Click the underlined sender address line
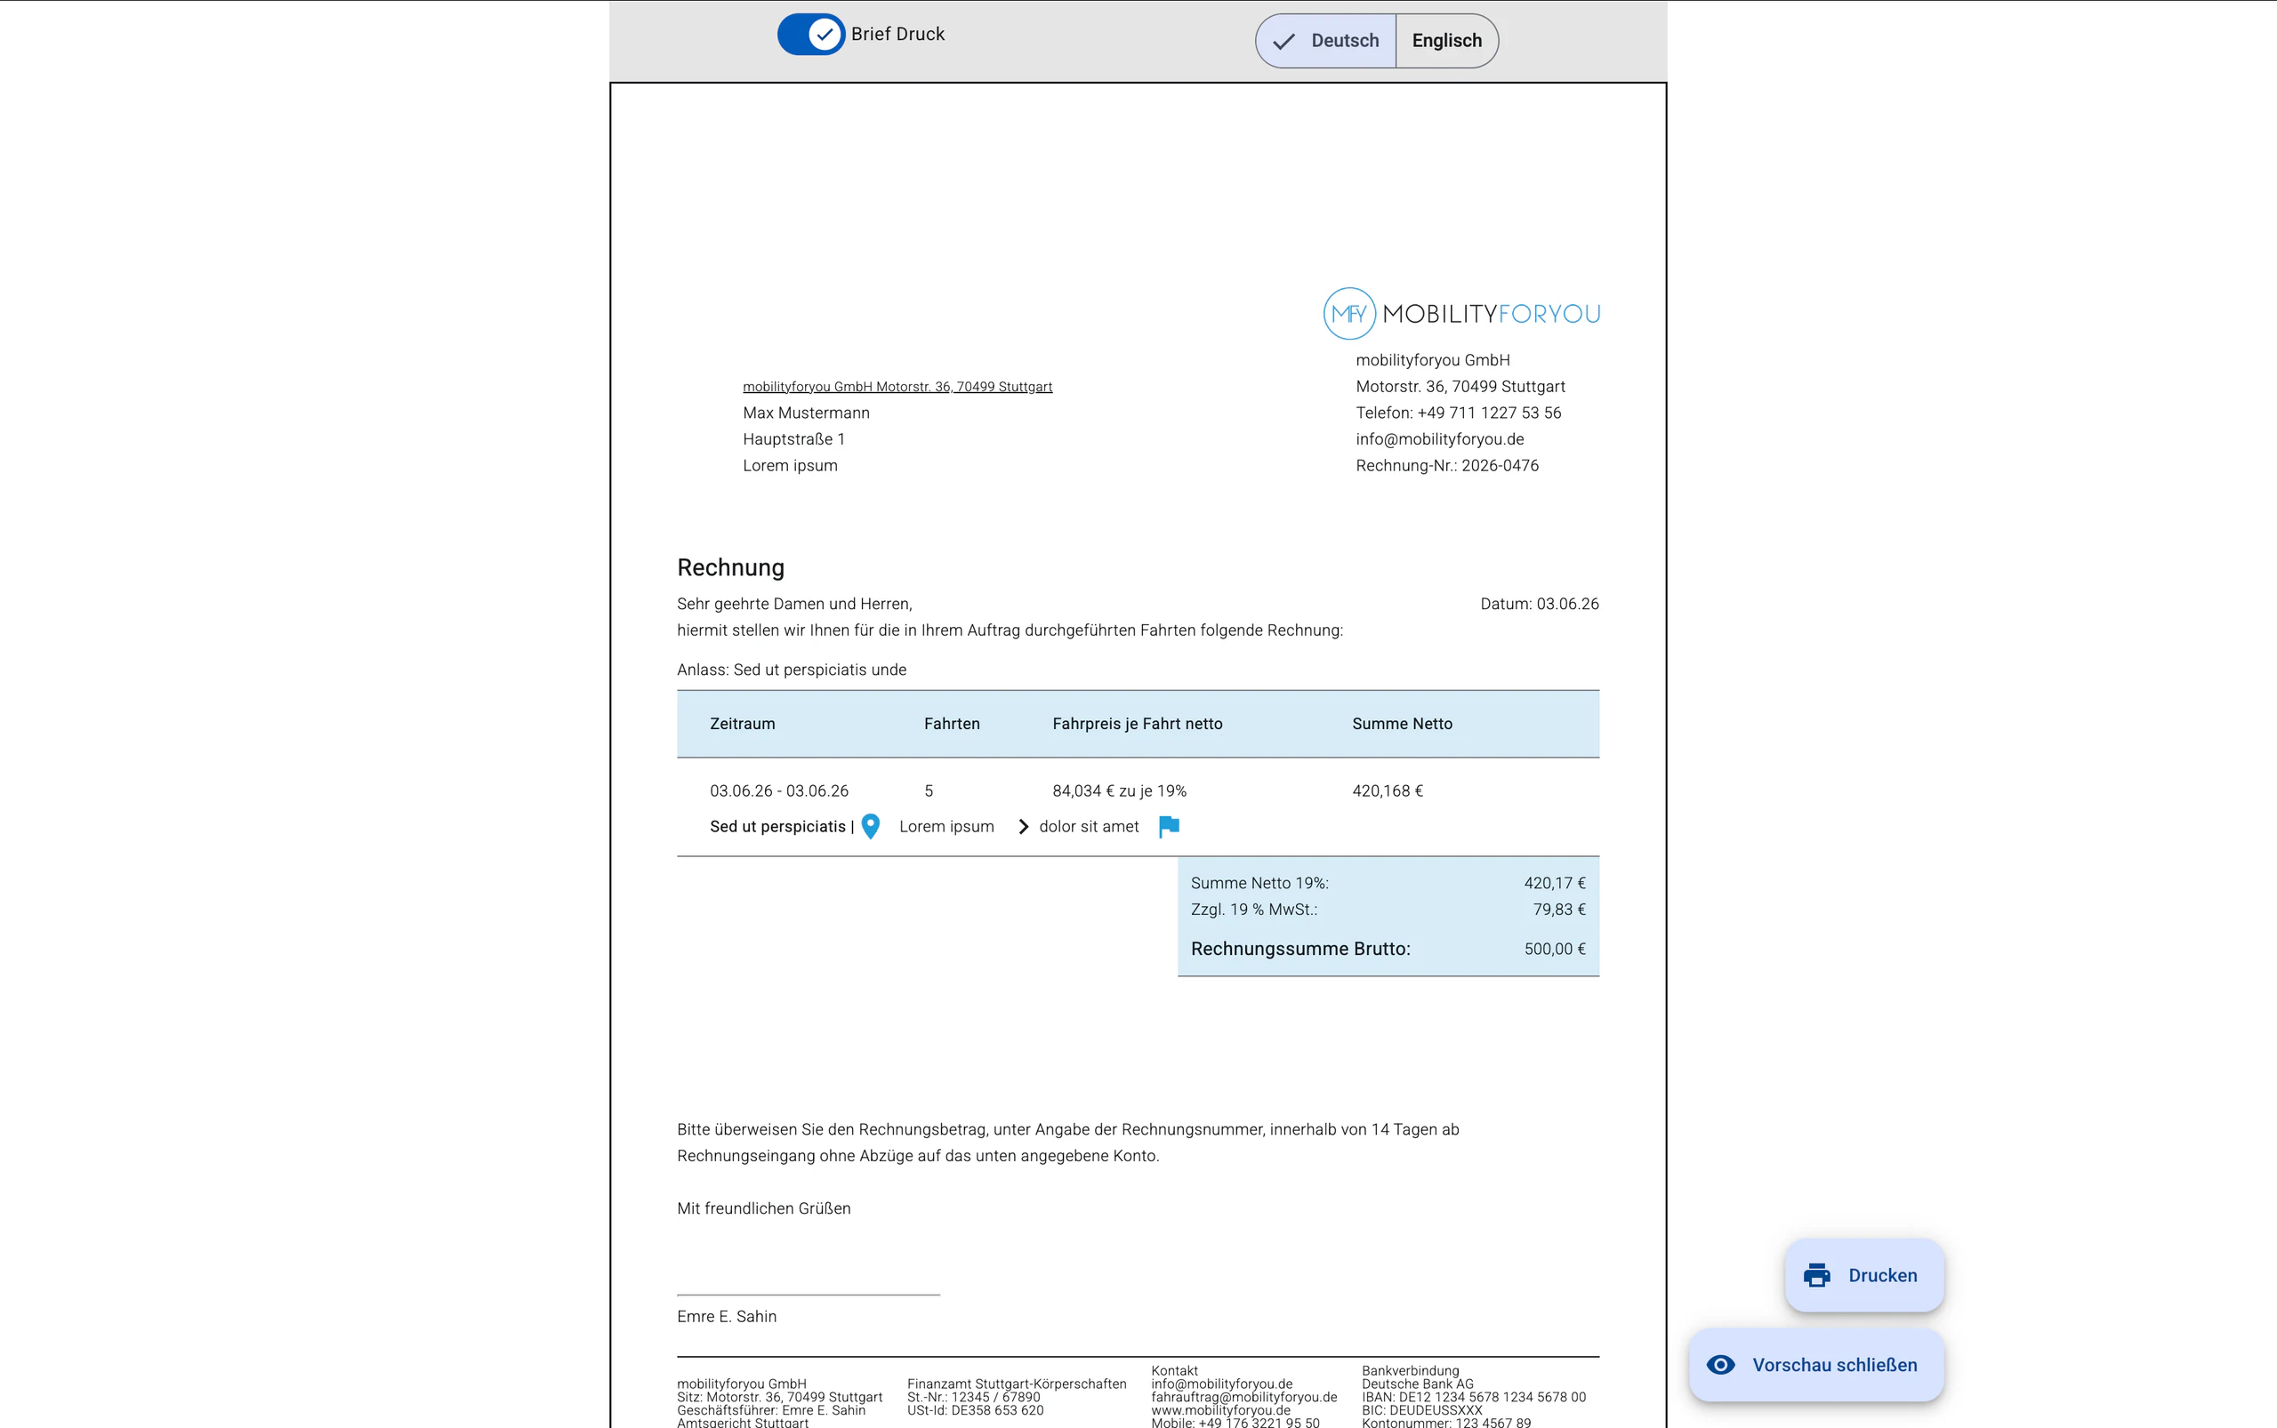 tap(897, 386)
